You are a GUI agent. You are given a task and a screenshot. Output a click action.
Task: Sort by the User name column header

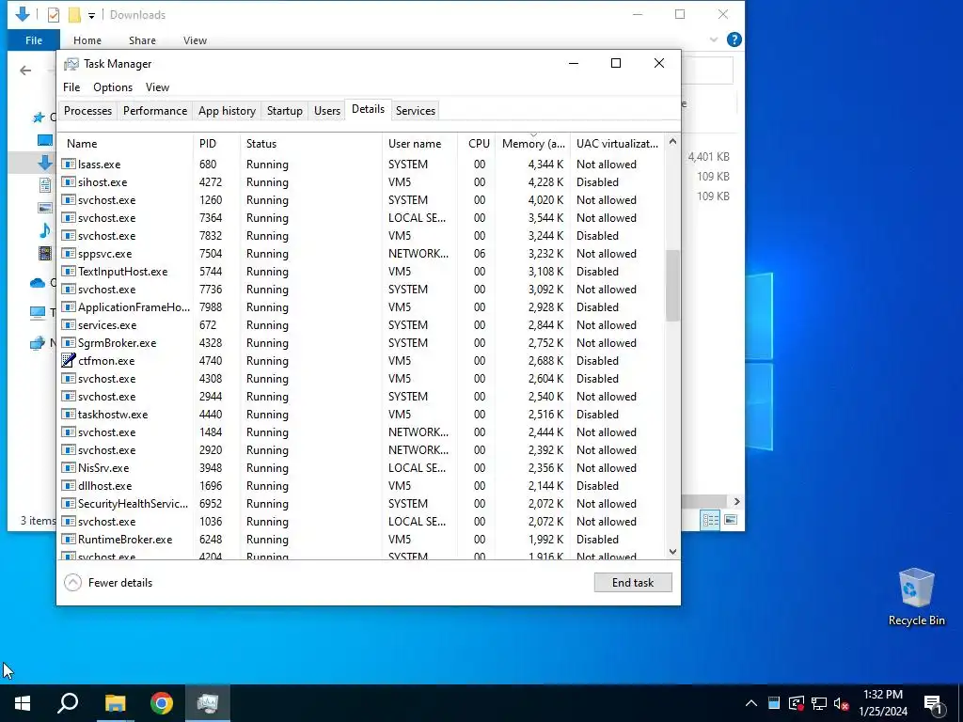[x=420, y=144]
